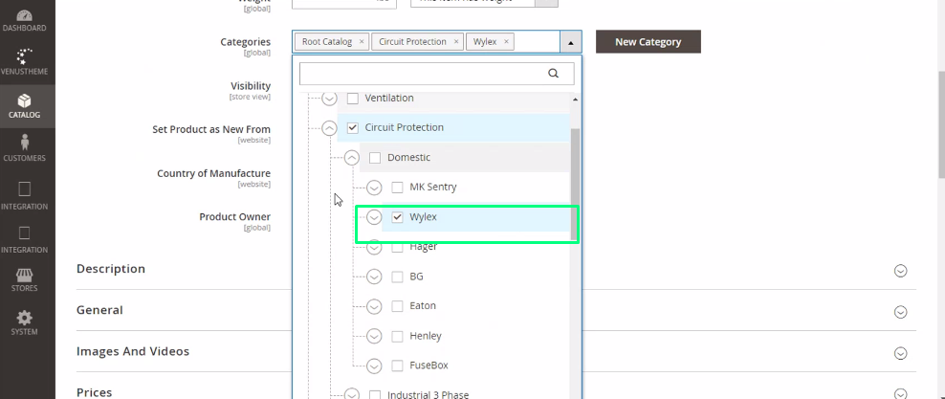Open the second Integration sidebar item

(x=24, y=237)
